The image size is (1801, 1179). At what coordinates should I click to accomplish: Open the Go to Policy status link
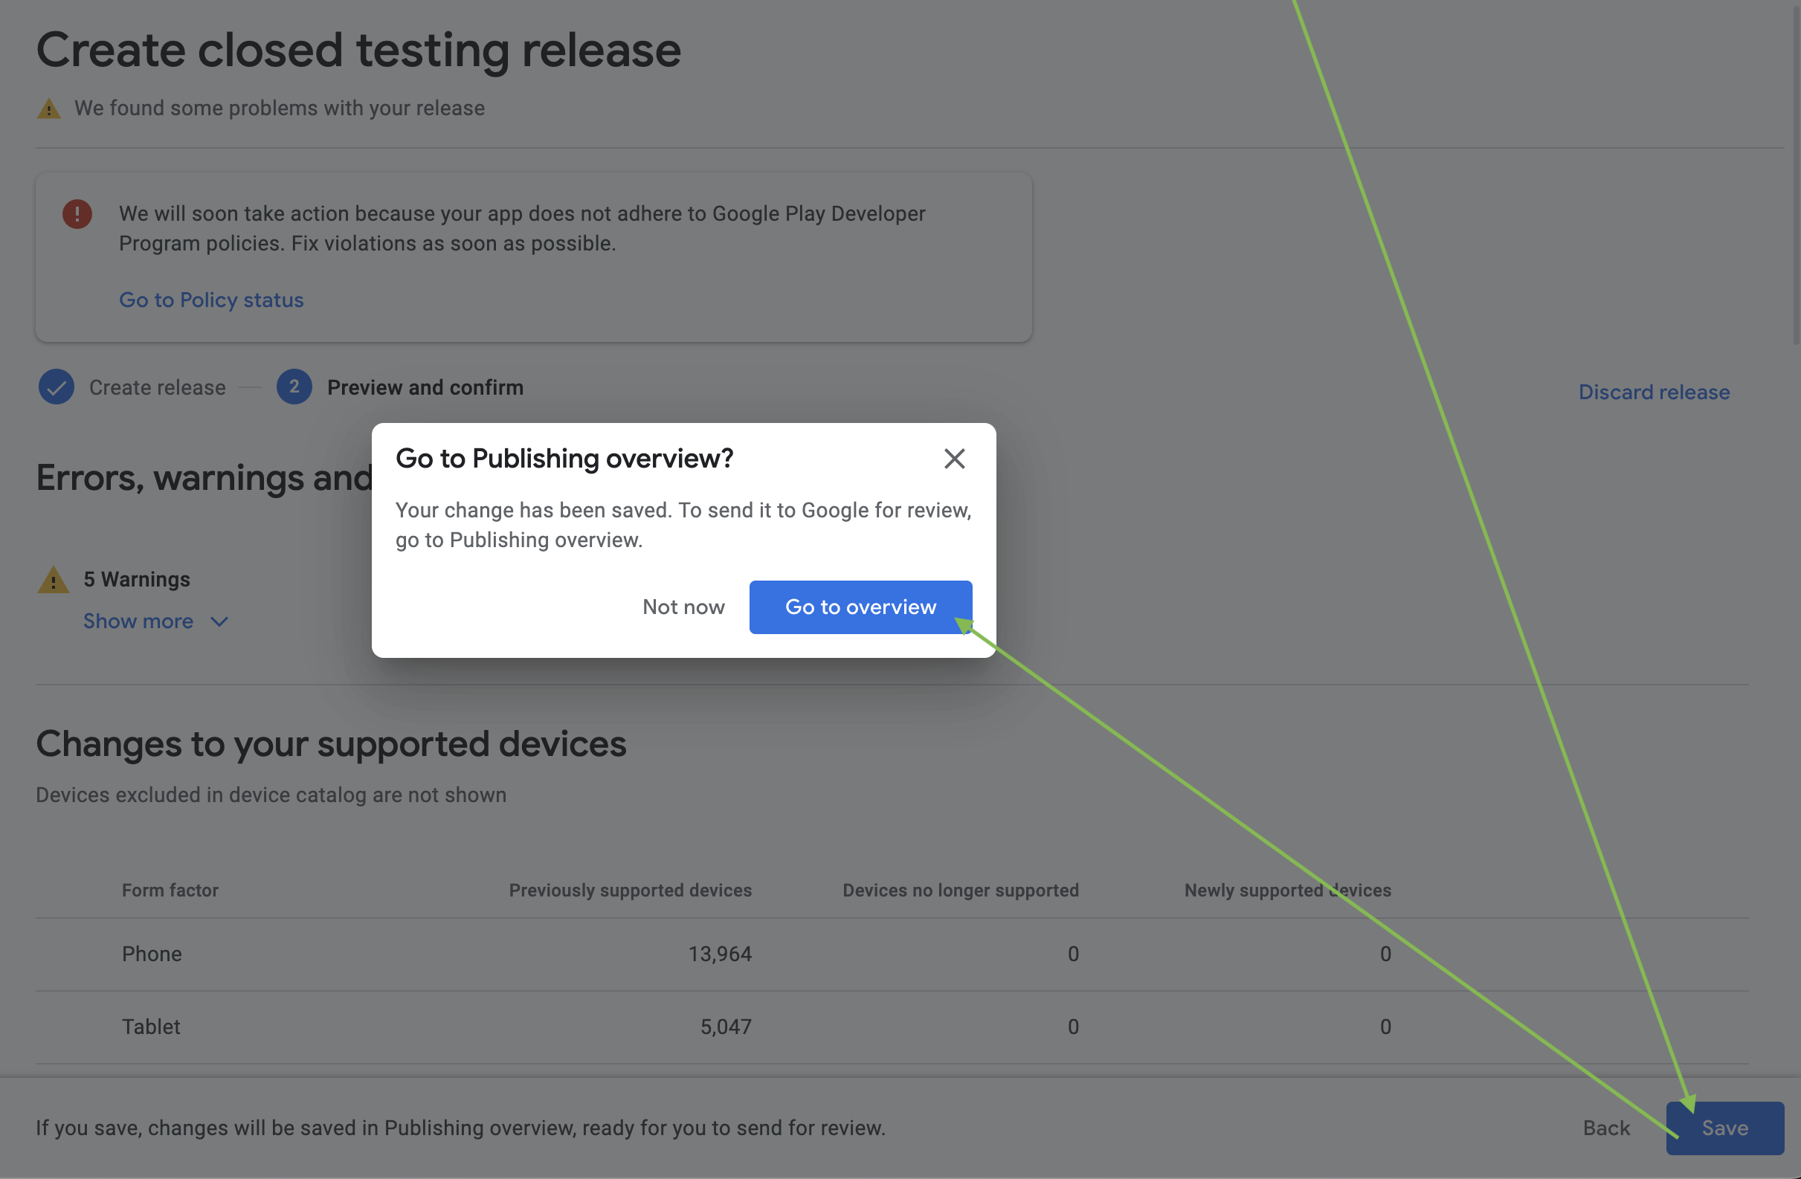[211, 300]
